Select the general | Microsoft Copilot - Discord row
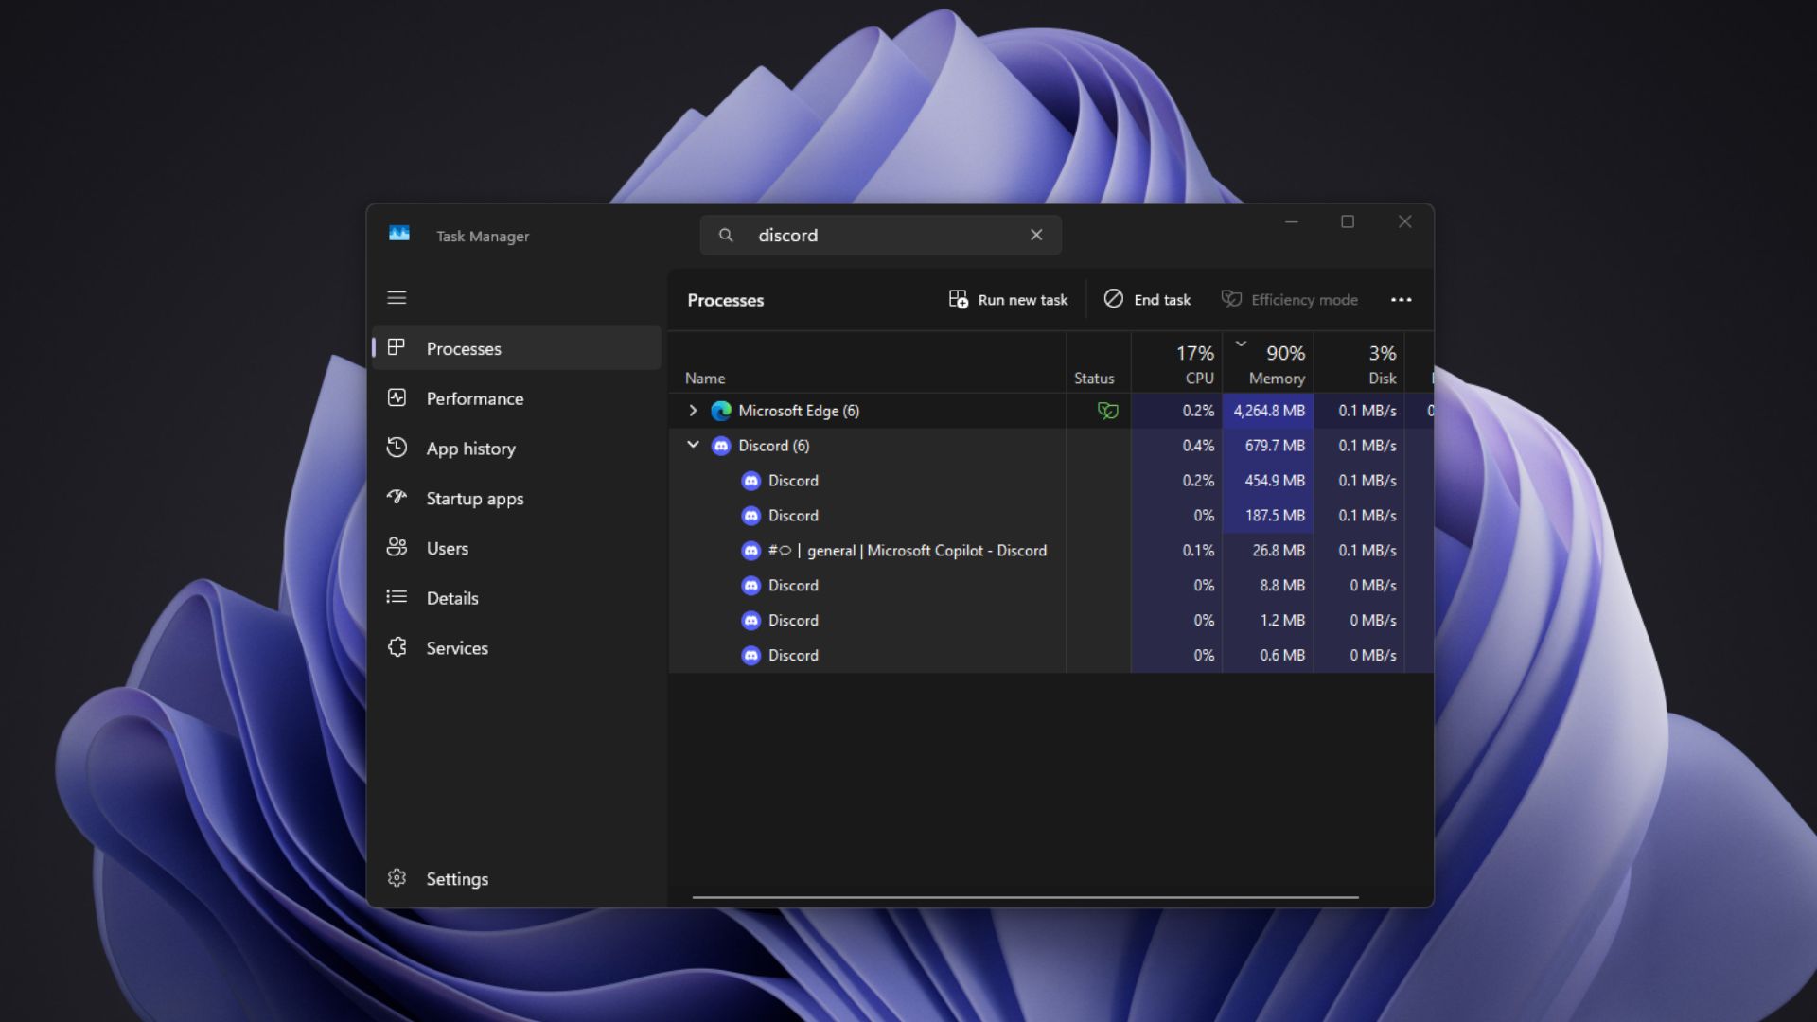Screen dimensions: 1817x1022 [1050, 551]
